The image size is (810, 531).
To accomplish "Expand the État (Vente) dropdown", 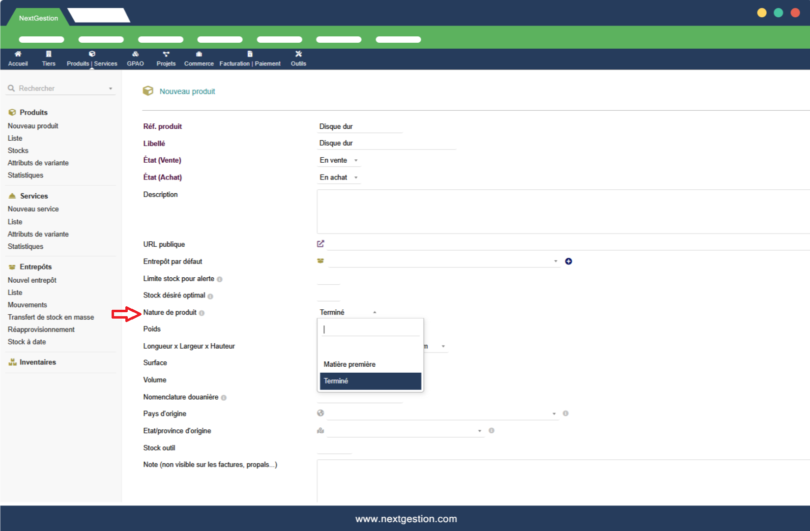I will (339, 160).
